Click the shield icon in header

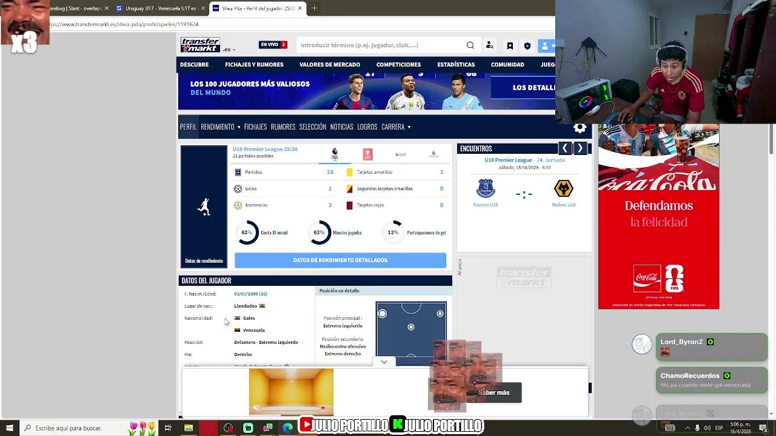527,45
